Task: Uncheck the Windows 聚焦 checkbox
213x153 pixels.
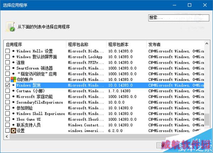Action: (x=7, y=85)
